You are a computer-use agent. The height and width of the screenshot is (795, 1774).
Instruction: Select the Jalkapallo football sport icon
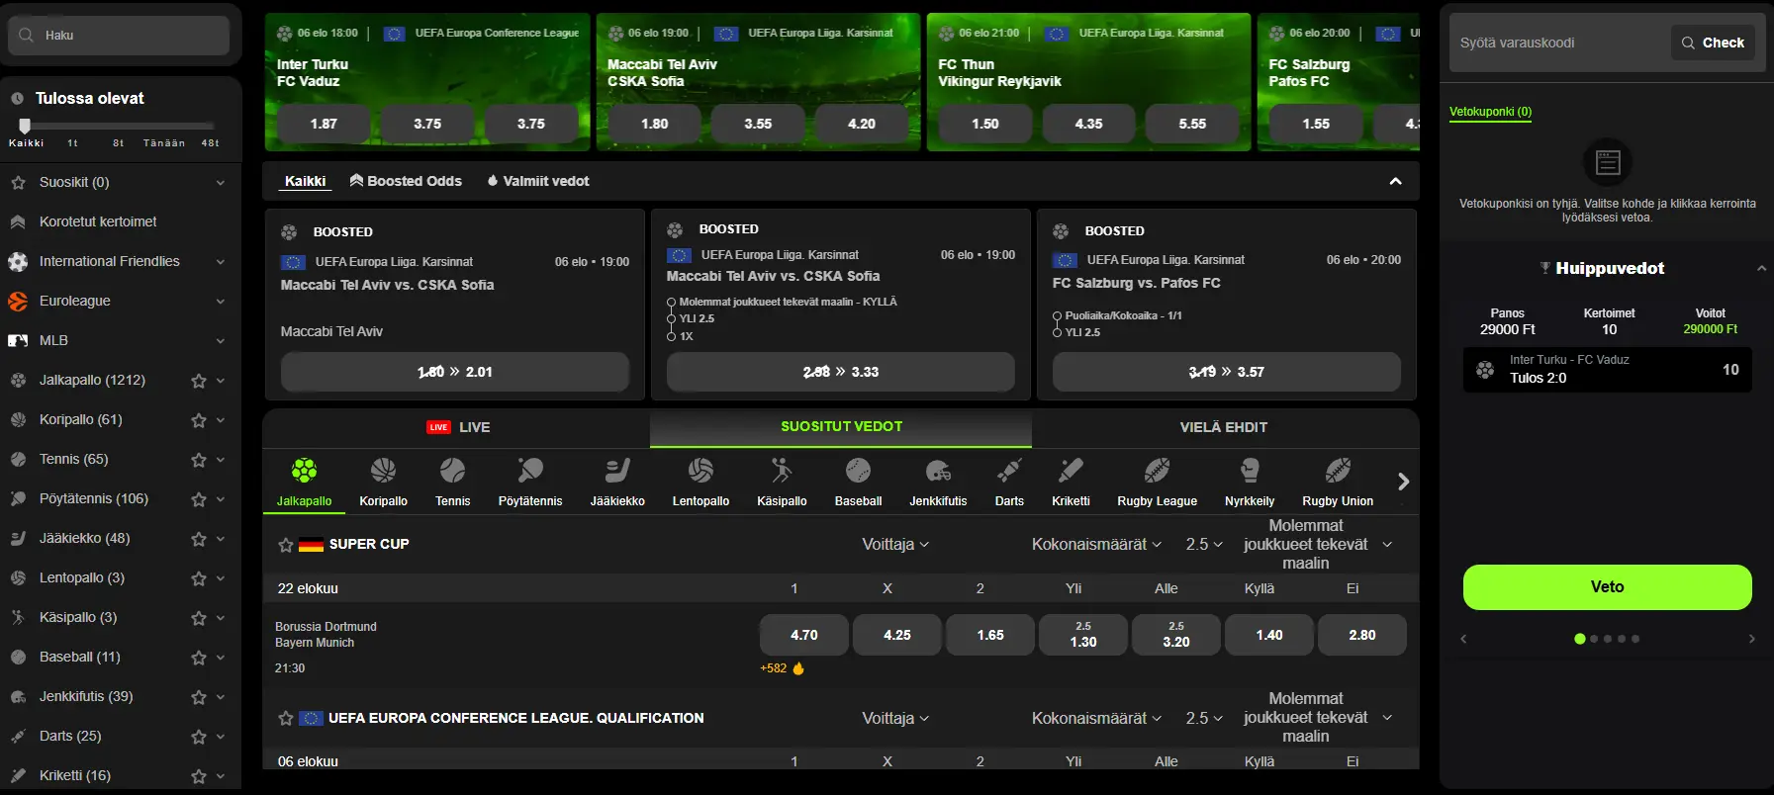304,470
